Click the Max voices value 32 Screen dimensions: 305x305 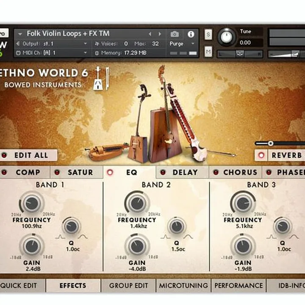click(x=155, y=44)
